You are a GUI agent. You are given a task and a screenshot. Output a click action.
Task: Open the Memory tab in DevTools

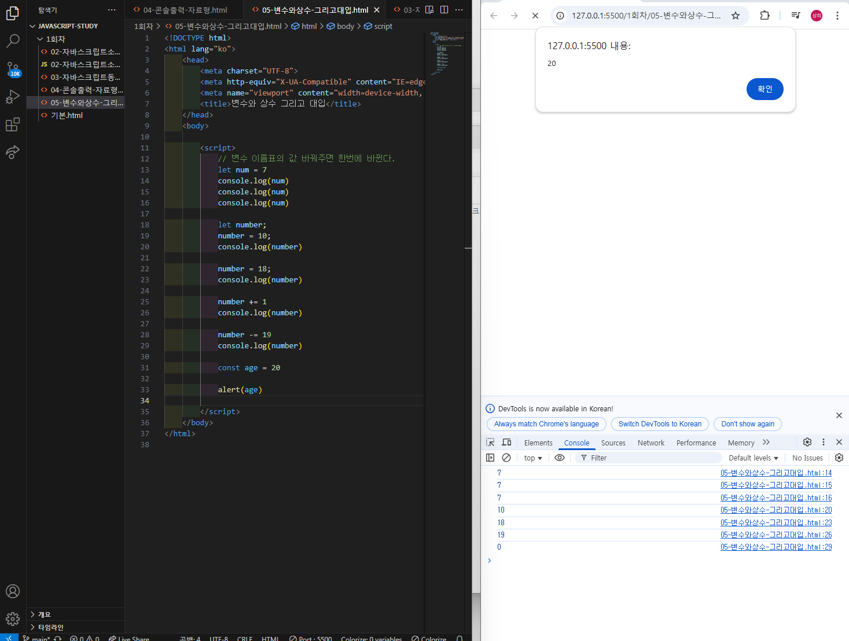click(x=741, y=443)
